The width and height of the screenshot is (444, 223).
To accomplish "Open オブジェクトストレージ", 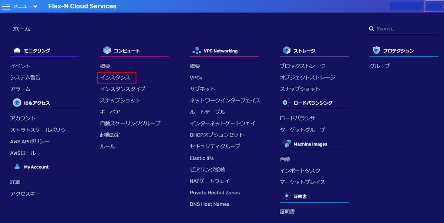I will coord(307,77).
